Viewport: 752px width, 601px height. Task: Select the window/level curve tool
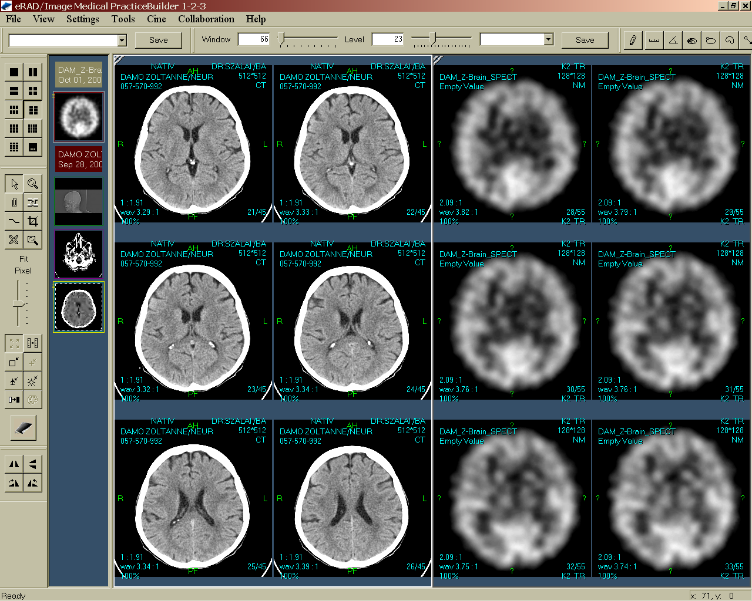click(14, 221)
